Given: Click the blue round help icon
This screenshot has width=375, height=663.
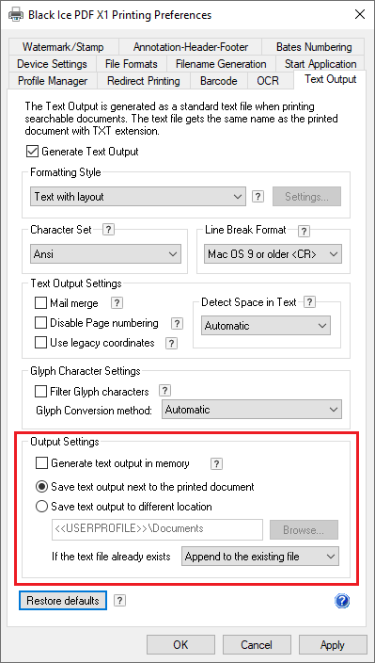Looking at the screenshot, I should (342, 601).
